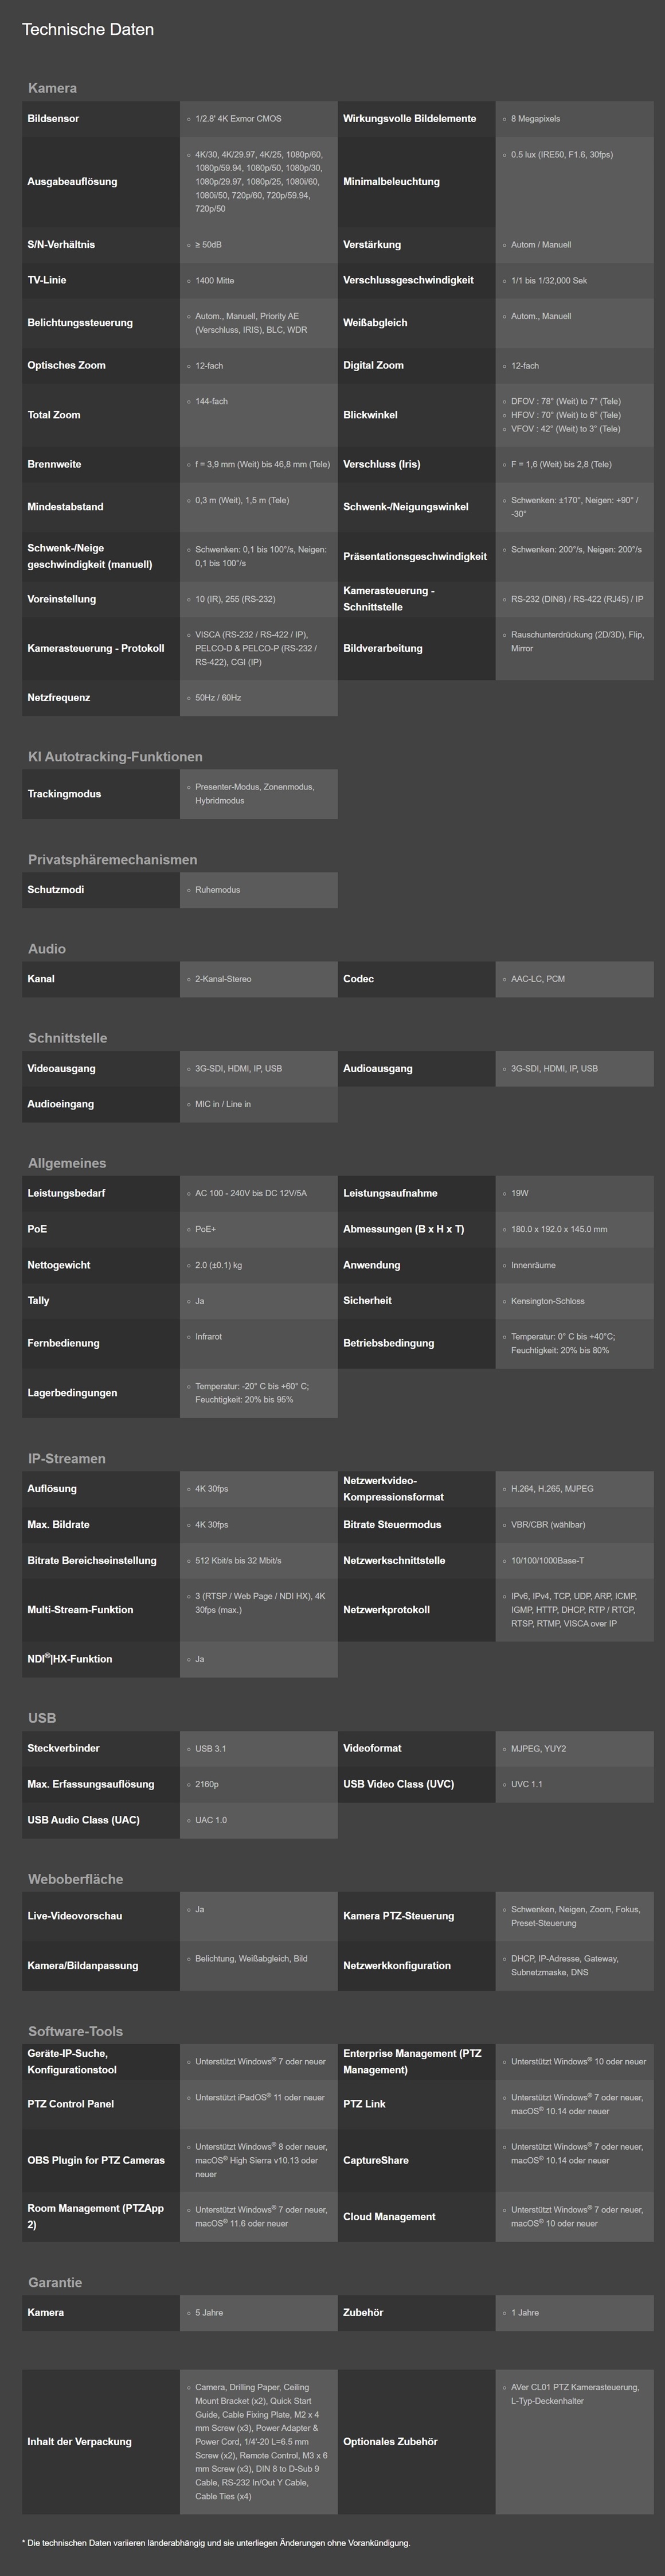Select the Bildsensor row label
665x2576 pixels.
(x=53, y=119)
